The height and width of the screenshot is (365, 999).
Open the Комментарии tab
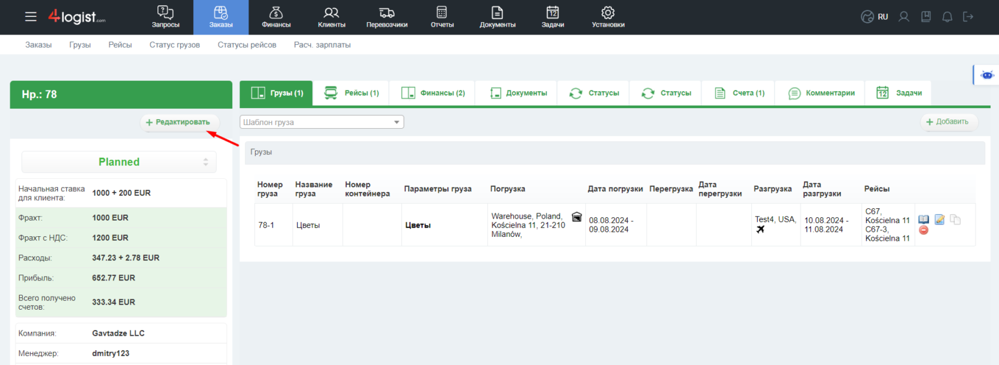click(x=821, y=93)
